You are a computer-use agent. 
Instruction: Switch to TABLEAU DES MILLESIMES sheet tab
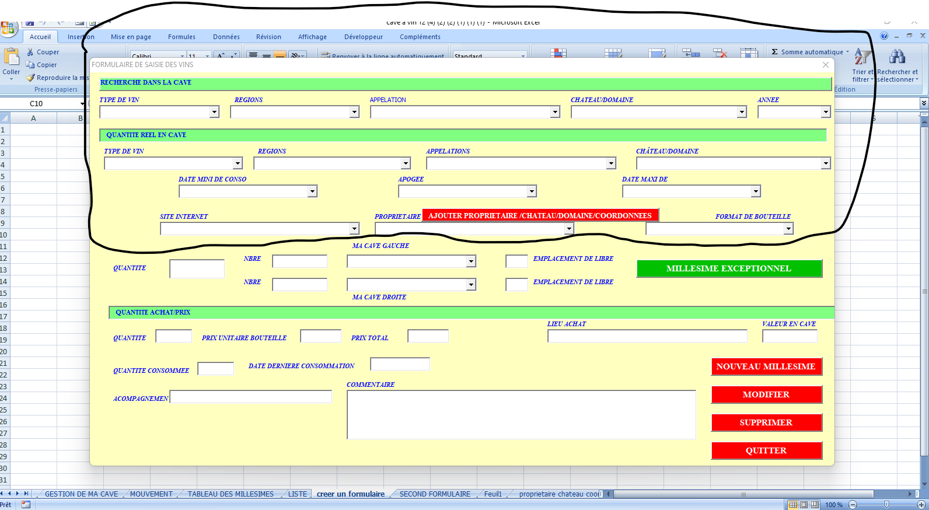230,494
